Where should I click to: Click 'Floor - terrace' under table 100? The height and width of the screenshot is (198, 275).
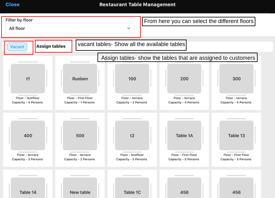[x=132, y=98]
